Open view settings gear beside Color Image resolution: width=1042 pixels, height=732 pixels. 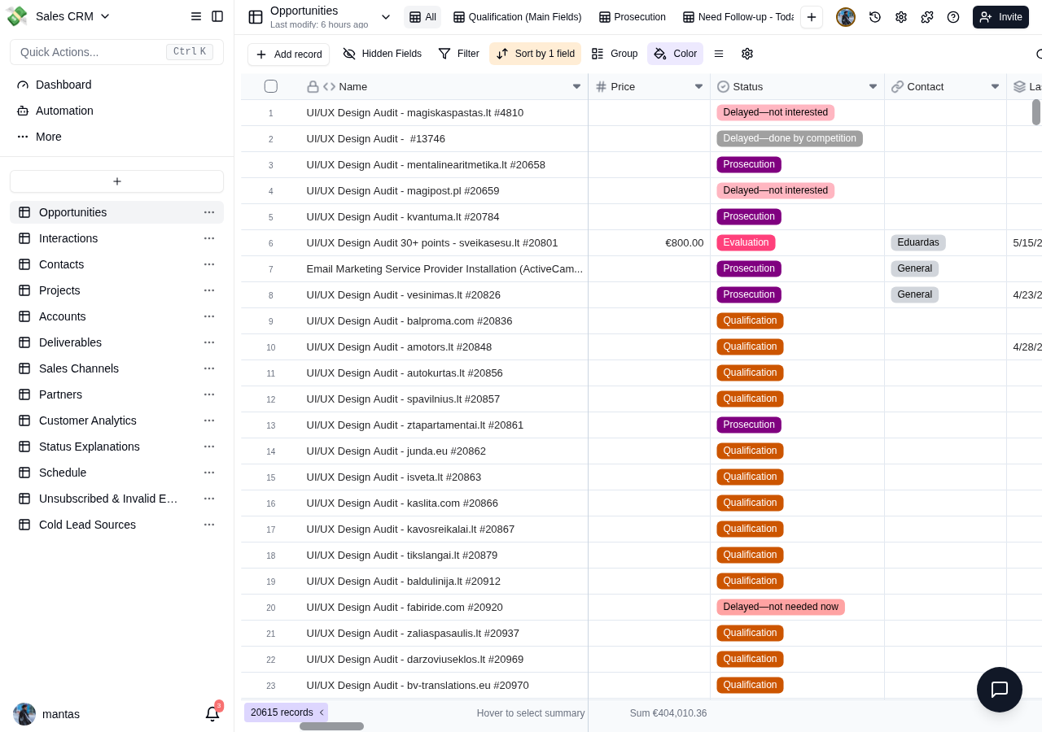pos(747,54)
